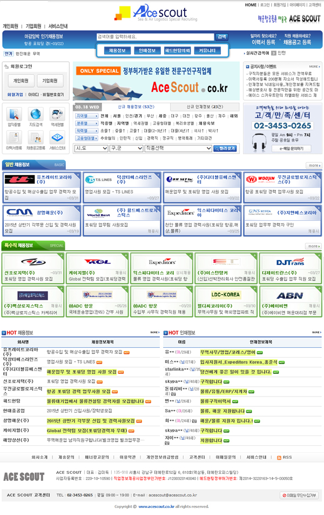Open the 직종선택 job type dropdown

point(178,148)
